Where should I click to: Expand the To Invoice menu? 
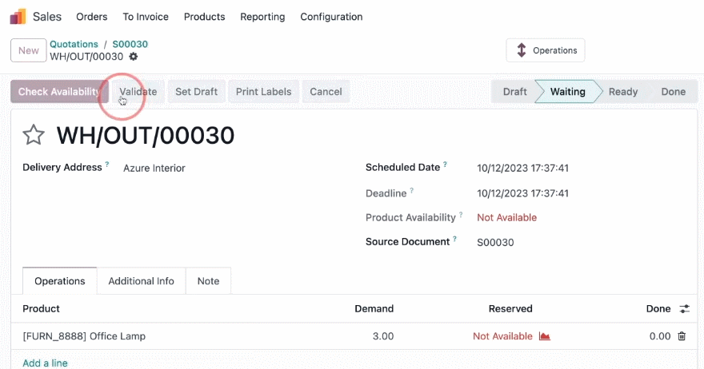pyautogui.click(x=146, y=17)
